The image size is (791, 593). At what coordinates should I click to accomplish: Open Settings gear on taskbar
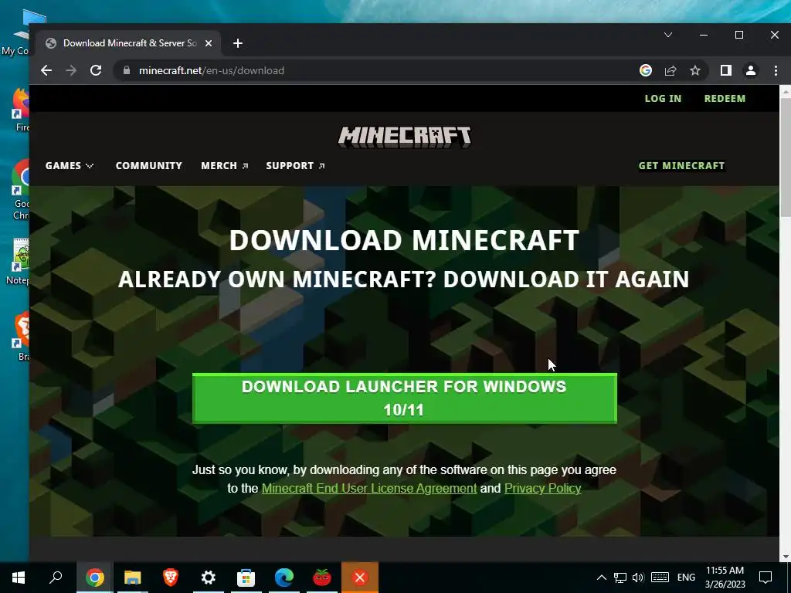coord(209,578)
